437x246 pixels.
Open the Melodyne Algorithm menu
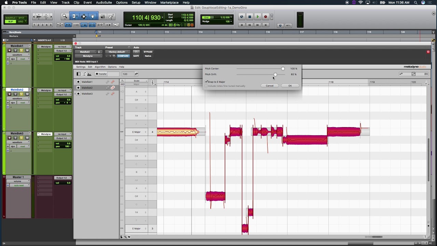tap(100, 67)
